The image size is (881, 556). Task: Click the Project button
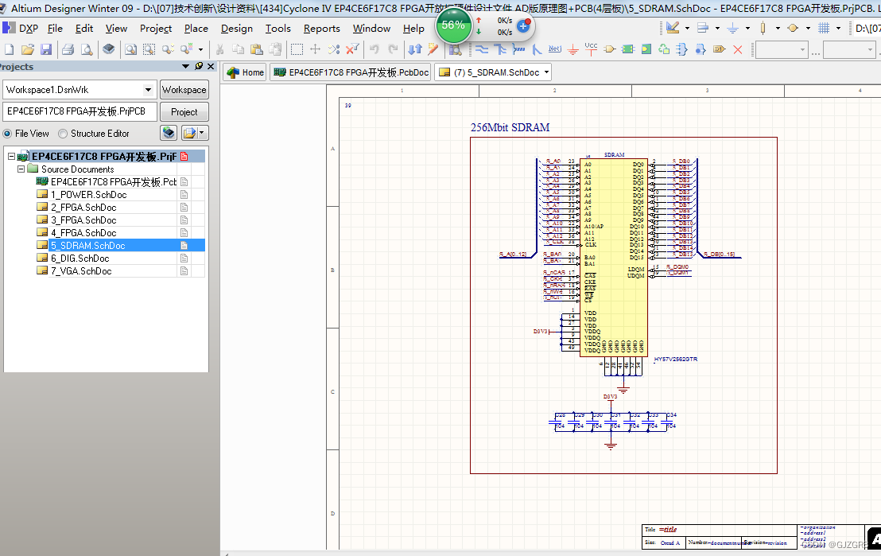coord(184,112)
